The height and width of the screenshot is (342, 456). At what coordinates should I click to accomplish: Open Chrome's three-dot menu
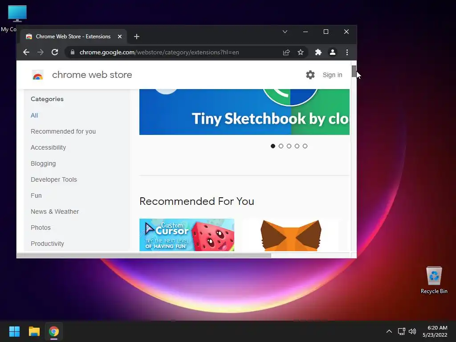[347, 53]
